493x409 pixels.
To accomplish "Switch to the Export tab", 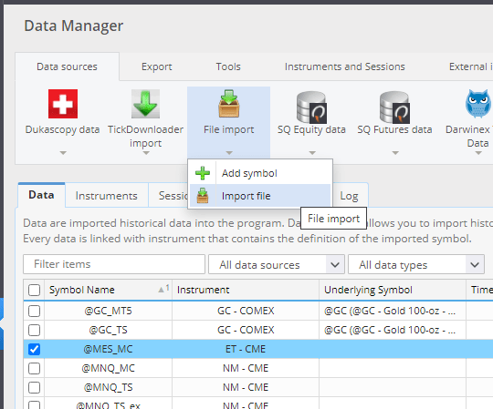I will point(157,66).
